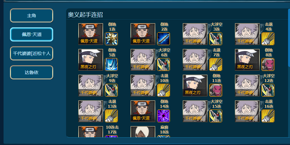Click the 1连 golden rock skill icon
The image size is (290, 145).
[111, 39]
